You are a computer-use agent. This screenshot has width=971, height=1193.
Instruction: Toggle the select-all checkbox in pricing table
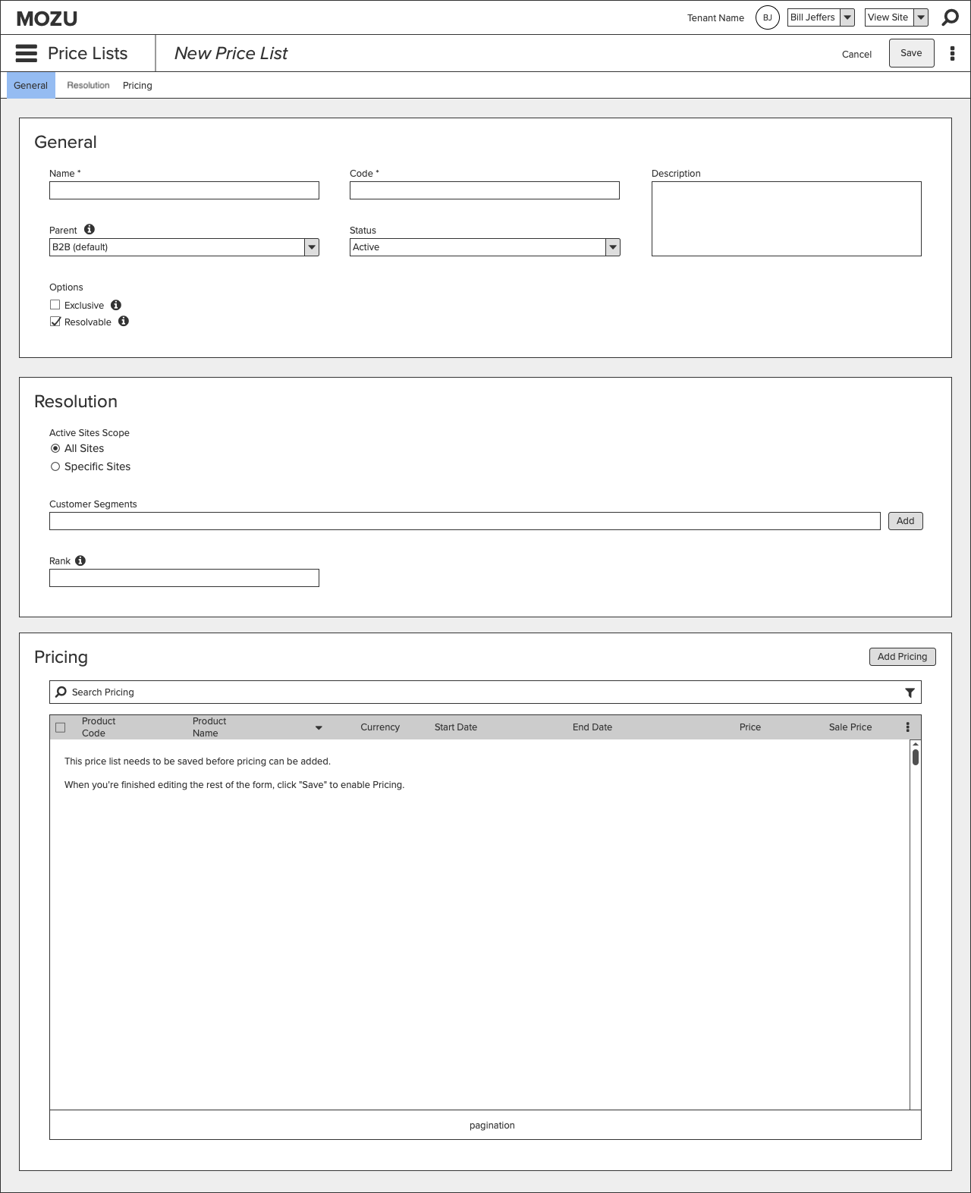coord(61,727)
